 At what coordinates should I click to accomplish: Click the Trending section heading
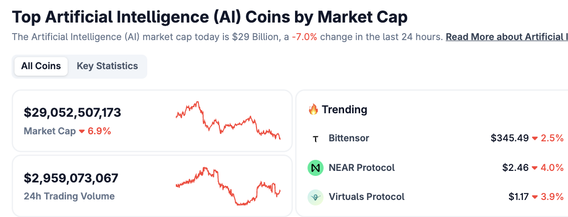tap(344, 109)
